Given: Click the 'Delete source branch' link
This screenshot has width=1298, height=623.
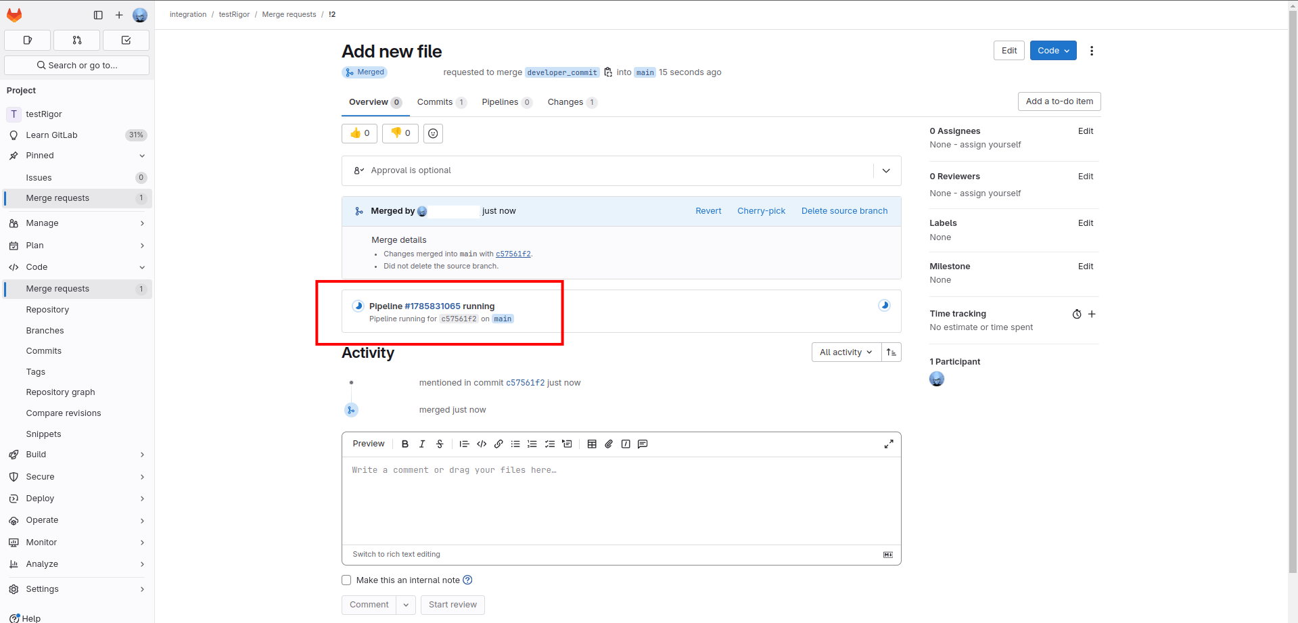Looking at the screenshot, I should pos(844,211).
